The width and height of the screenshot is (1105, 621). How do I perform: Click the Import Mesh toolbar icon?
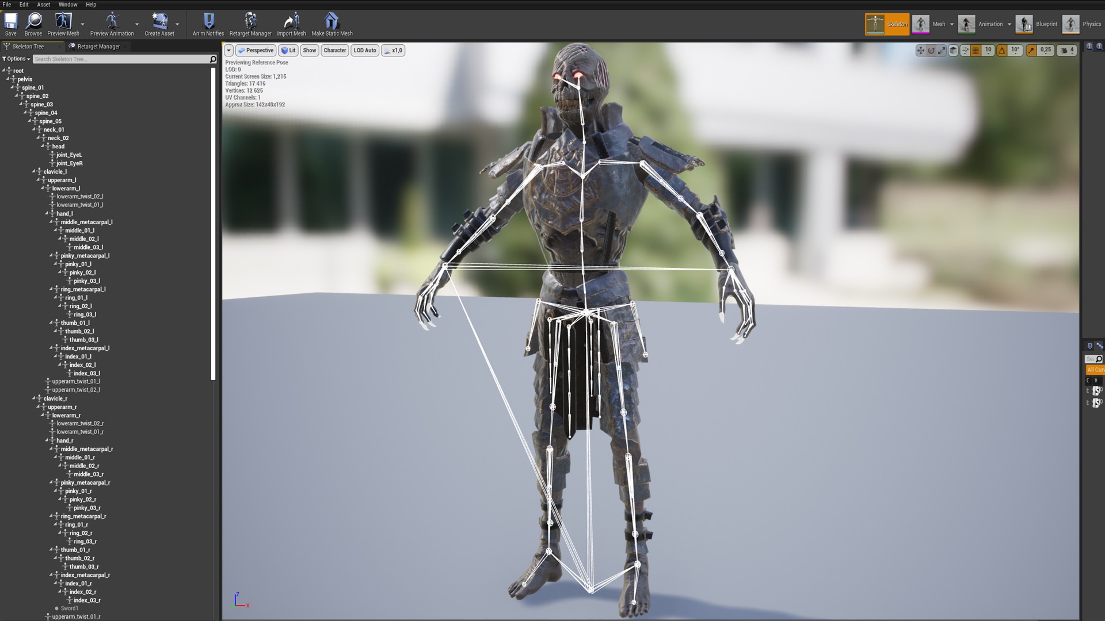point(292,23)
